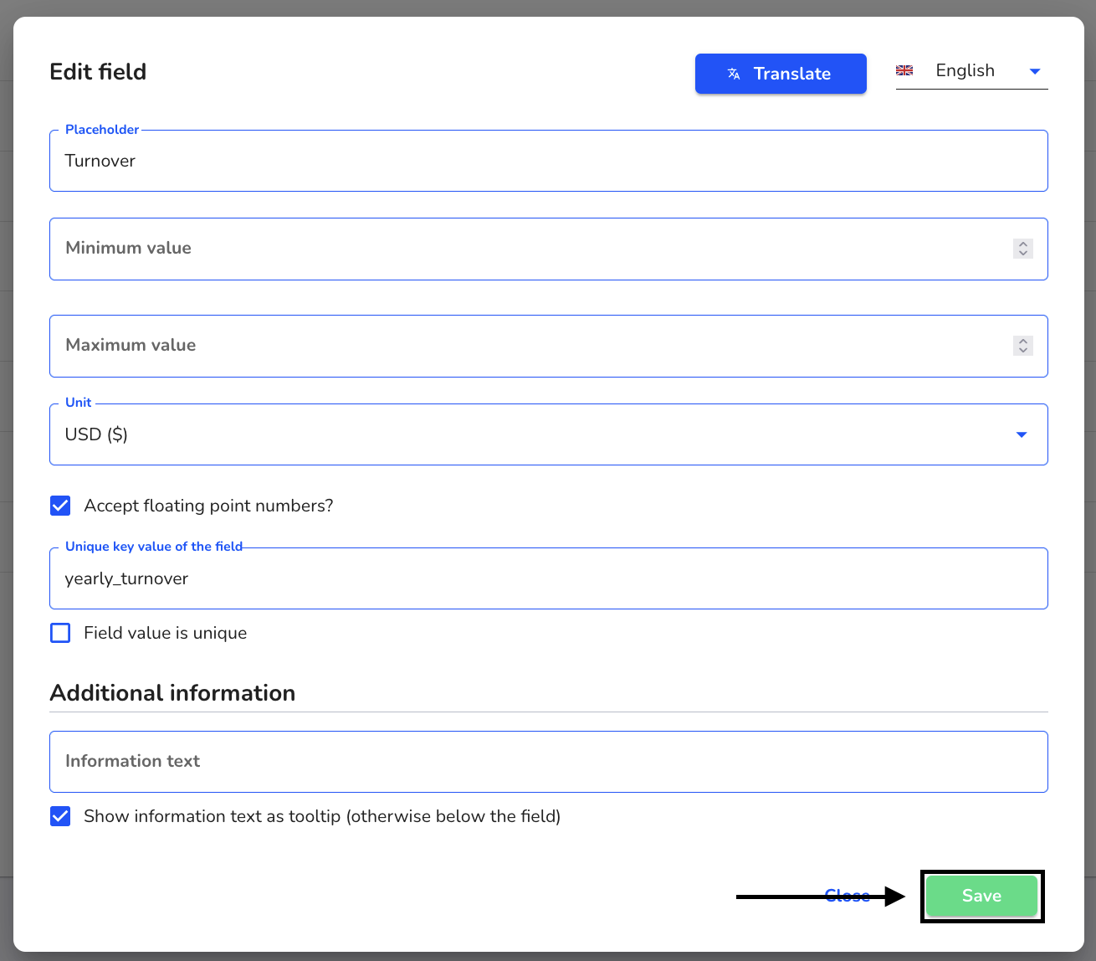1096x961 pixels.
Task: Click the Information text input
Action: [549, 762]
